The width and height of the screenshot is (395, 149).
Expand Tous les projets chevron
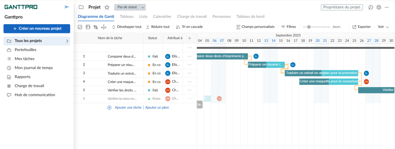(67, 41)
